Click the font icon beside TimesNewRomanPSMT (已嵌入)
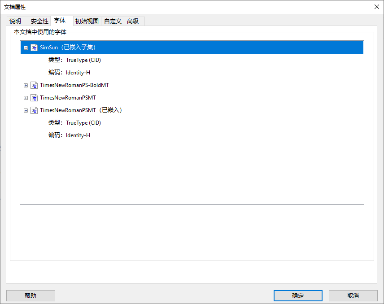 tap(34, 110)
